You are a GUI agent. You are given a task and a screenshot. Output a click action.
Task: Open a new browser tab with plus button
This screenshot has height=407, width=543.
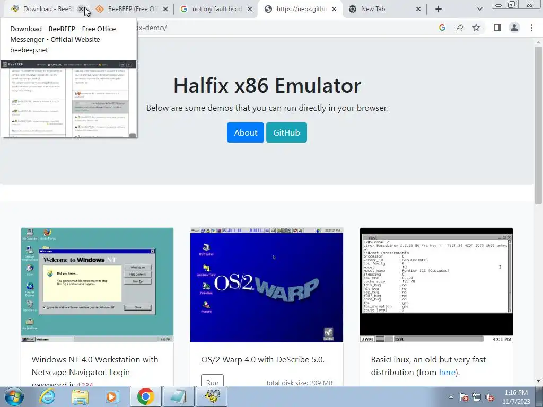click(439, 10)
